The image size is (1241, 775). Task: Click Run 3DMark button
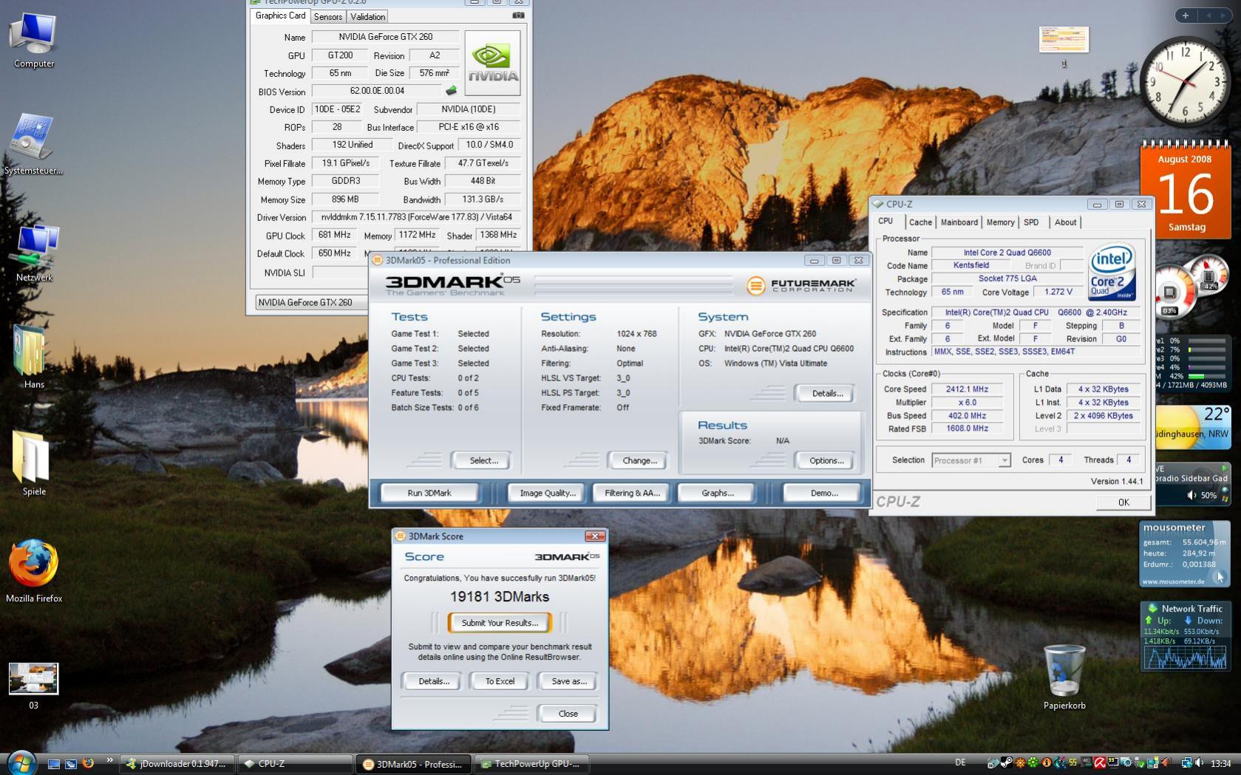429,493
